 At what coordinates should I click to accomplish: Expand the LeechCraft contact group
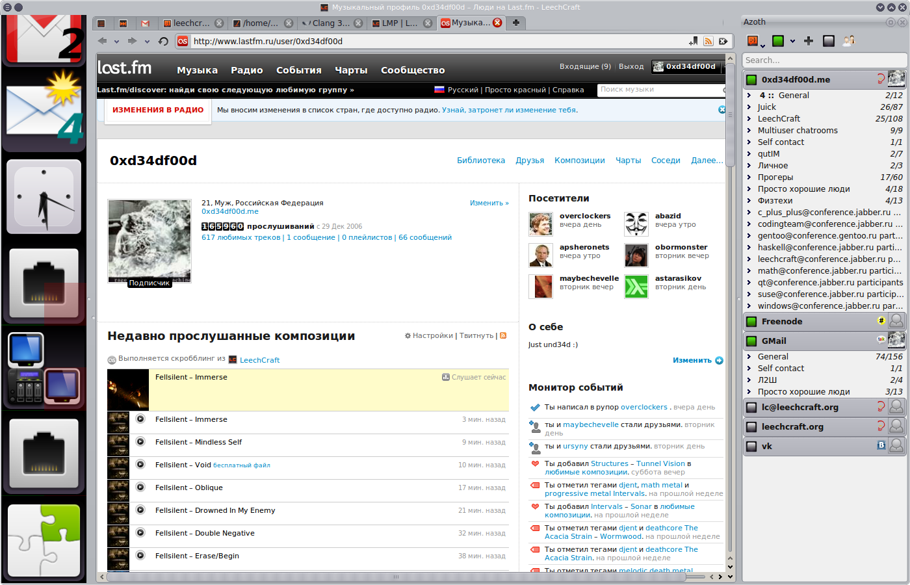pos(749,118)
